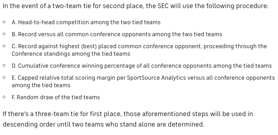Click the bullet marker before item B
This screenshot has width=278, height=135.
point(4,34)
